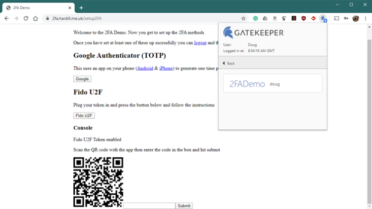The image size is (372, 209).
Task: Click the Fido U2F button
Action: coord(84,115)
